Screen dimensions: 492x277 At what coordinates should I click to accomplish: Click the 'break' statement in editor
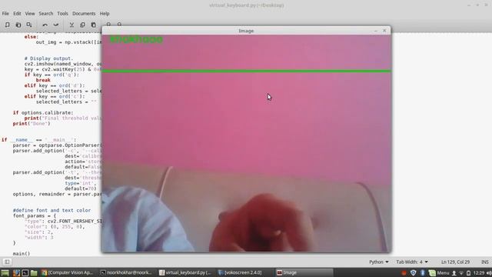[x=43, y=80]
